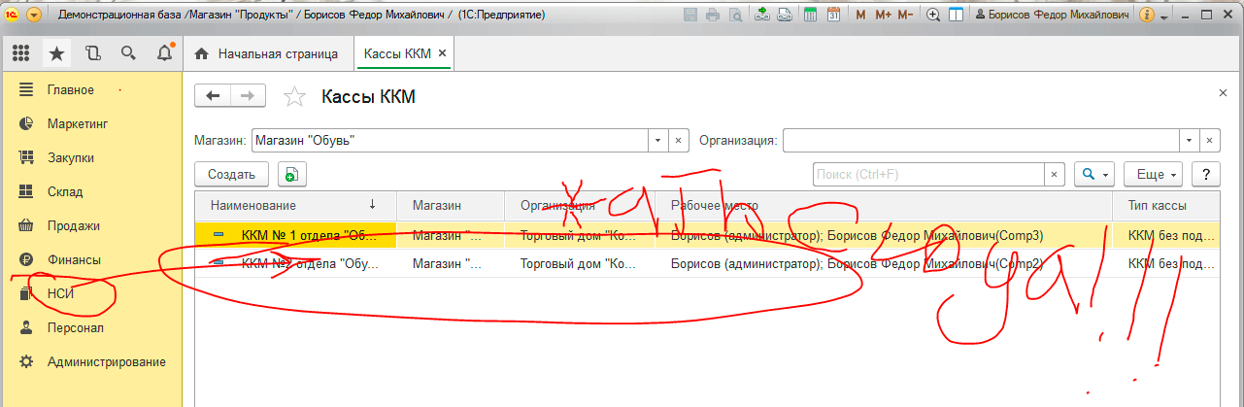Click the Магазин column header
The image size is (1244, 407).
pyautogui.click(x=451, y=205)
